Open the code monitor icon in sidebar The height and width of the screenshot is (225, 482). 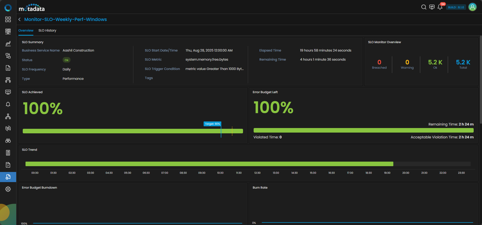pyautogui.click(x=8, y=92)
